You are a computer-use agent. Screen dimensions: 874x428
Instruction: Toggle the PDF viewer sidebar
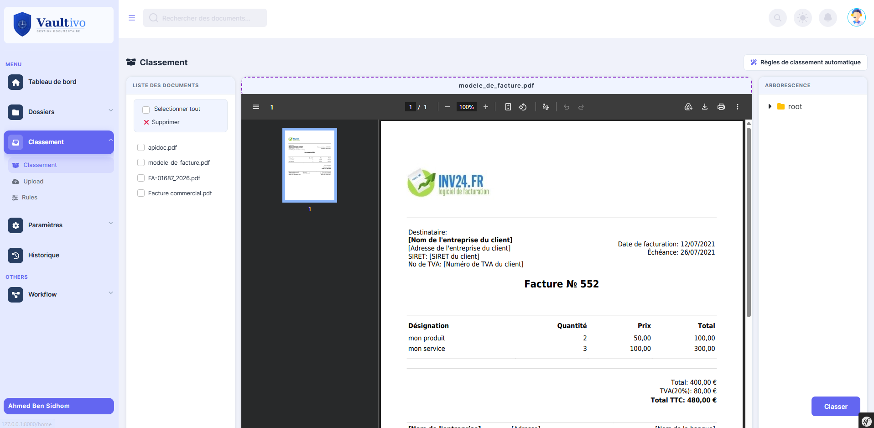pyautogui.click(x=256, y=107)
